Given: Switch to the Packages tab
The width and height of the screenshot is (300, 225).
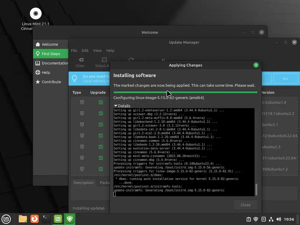Looking at the screenshot, I should [x=103, y=183].
